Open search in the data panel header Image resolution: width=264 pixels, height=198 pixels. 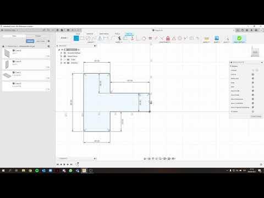click(48, 30)
